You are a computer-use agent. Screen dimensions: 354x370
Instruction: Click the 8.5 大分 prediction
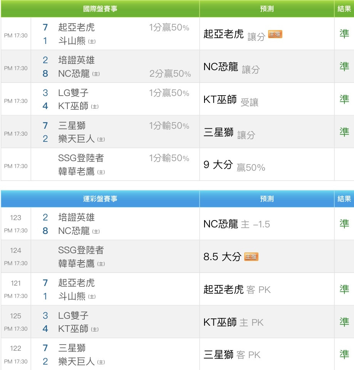pos(222,257)
